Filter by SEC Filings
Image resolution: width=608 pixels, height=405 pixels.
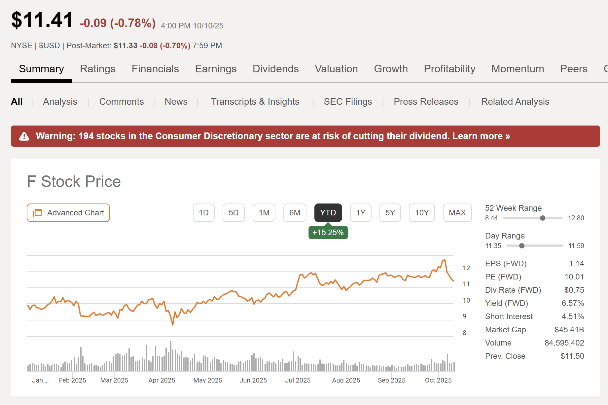(348, 101)
